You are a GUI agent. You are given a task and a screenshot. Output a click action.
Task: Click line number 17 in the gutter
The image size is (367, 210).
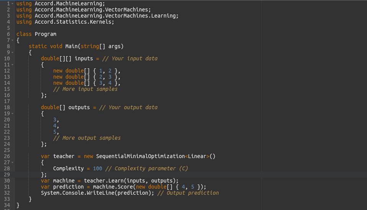[7, 101]
